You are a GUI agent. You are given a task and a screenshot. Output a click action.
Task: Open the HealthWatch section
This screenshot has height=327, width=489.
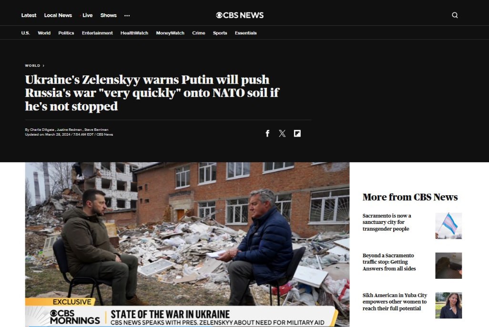(x=134, y=33)
